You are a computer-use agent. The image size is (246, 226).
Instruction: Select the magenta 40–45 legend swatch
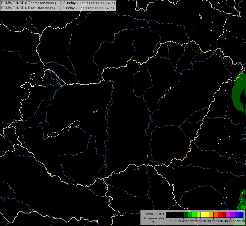[x=228, y=215]
